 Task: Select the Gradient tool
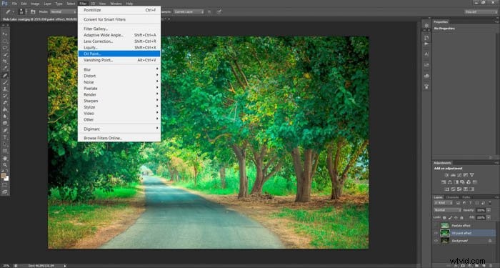coord(5,109)
